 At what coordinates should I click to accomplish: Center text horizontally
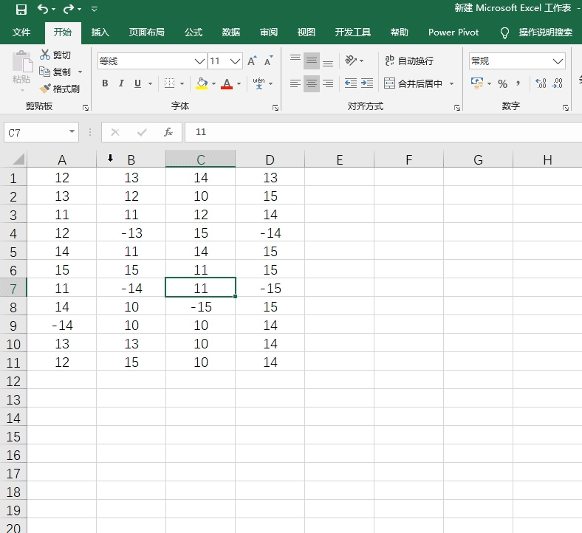pyautogui.click(x=312, y=83)
